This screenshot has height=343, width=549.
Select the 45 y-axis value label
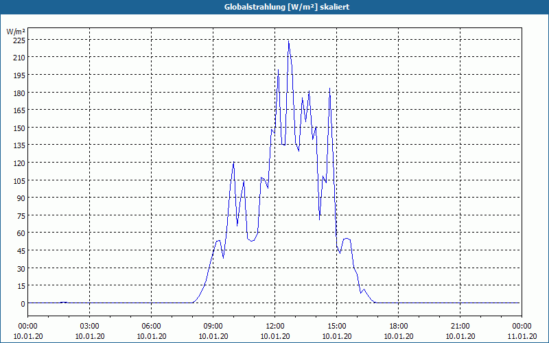coord(21,251)
